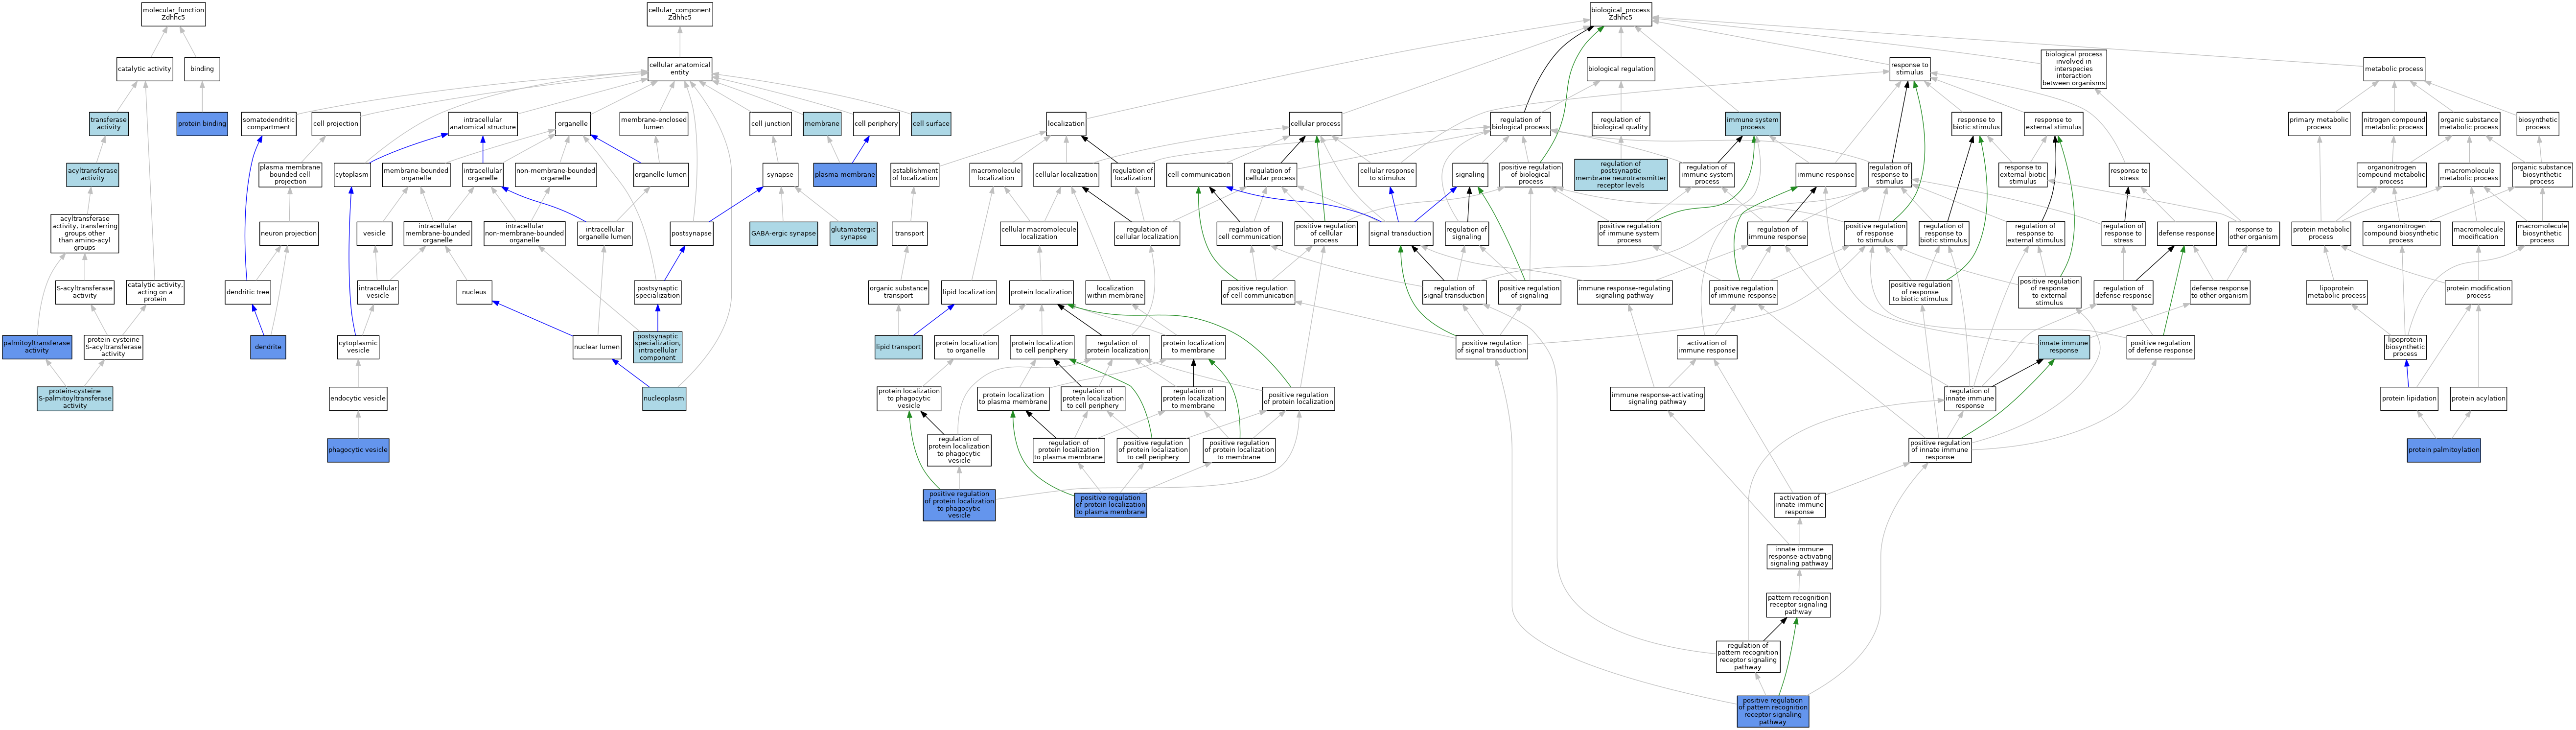Select the blue 'plasma membrane' node
The height and width of the screenshot is (730, 2576).
845,175
